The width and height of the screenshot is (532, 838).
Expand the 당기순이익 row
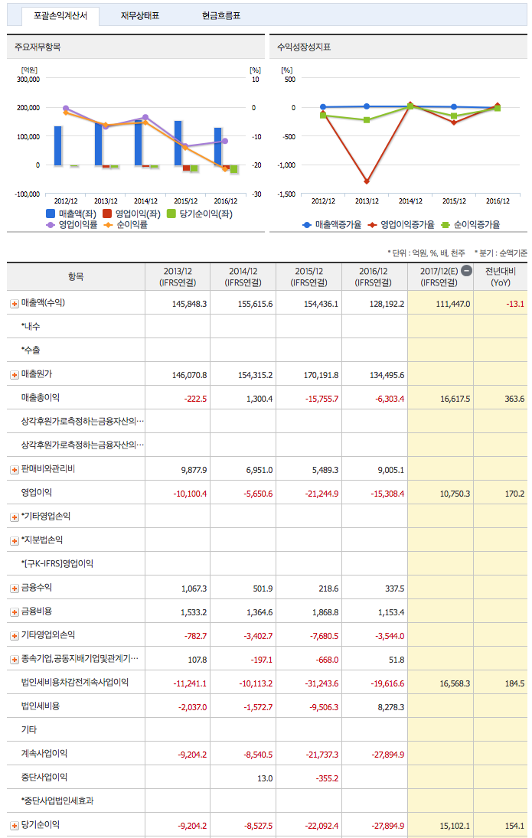point(15,826)
